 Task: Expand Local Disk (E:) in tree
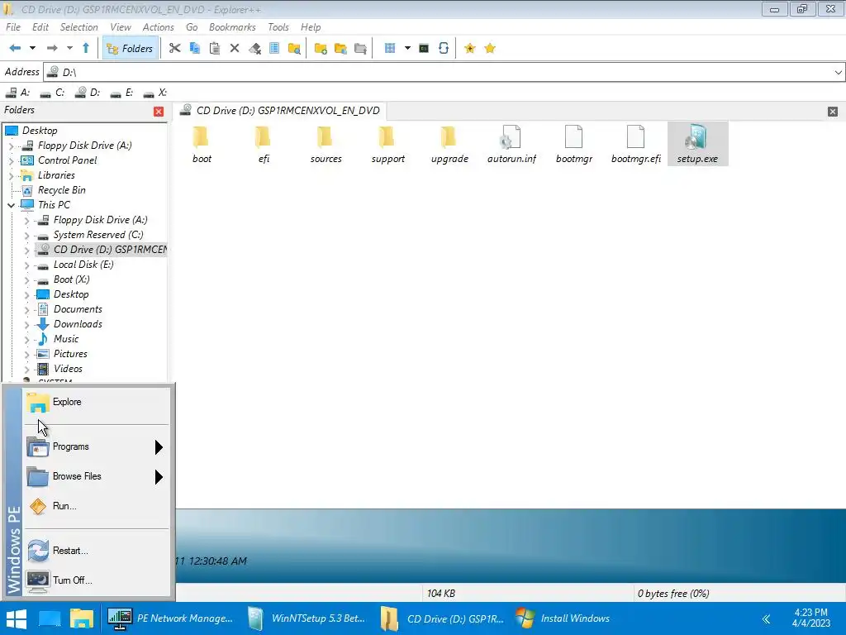click(26, 265)
